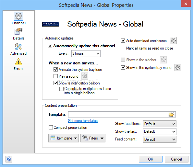Confirm with the OK button
The width and height of the screenshot is (193, 167).
click(x=151, y=159)
